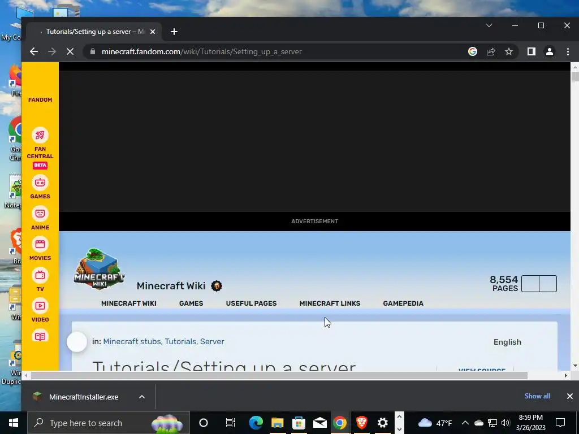
Task: Open the Movies section in the Fandom sidebar
Action: pos(40,249)
